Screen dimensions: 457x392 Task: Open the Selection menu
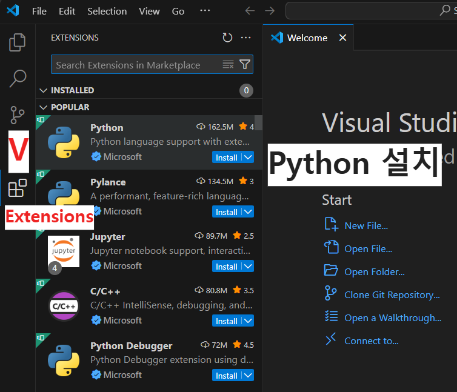107,12
